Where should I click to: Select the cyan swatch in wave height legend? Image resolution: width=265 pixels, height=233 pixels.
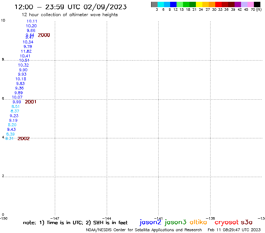click(161, 4)
